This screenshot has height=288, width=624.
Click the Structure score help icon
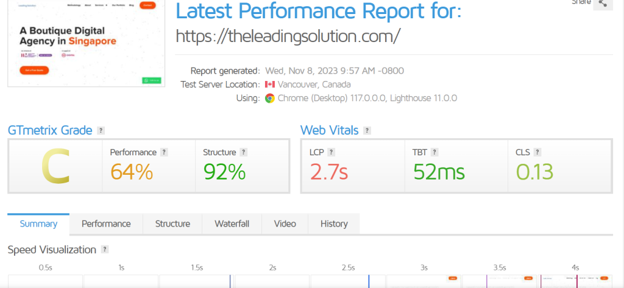click(243, 152)
